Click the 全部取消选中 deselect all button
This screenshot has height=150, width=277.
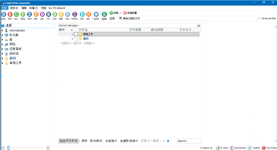point(129,141)
